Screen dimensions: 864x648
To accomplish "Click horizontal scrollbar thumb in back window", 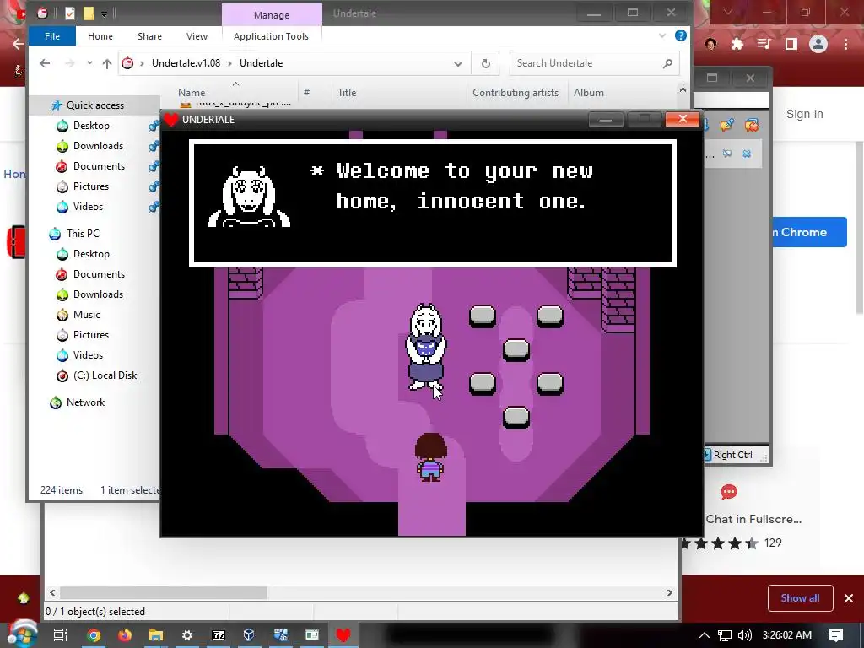I will pyautogui.click(x=164, y=593).
